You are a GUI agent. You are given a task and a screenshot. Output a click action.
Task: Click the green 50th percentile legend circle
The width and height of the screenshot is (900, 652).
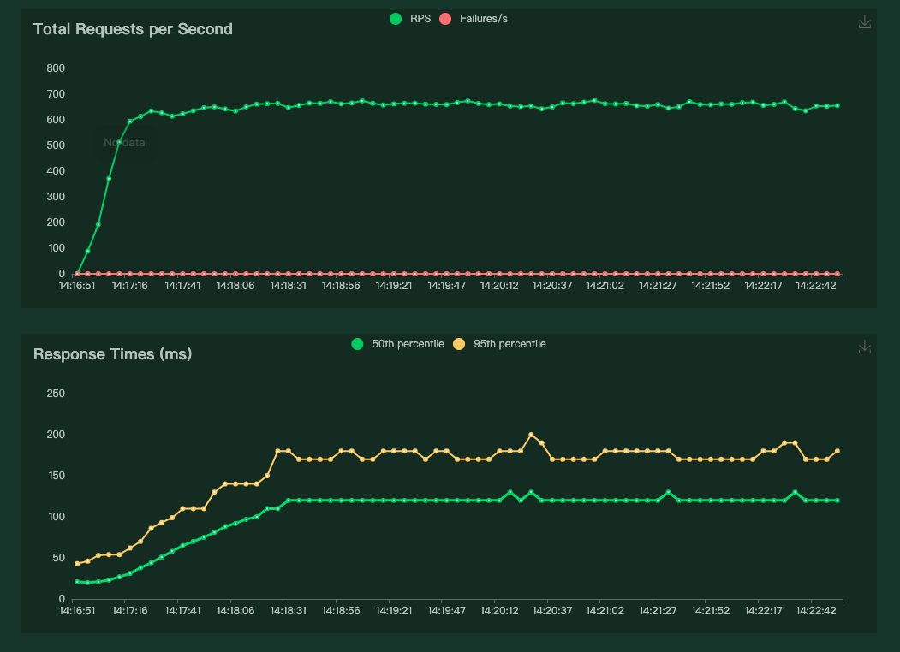[358, 344]
